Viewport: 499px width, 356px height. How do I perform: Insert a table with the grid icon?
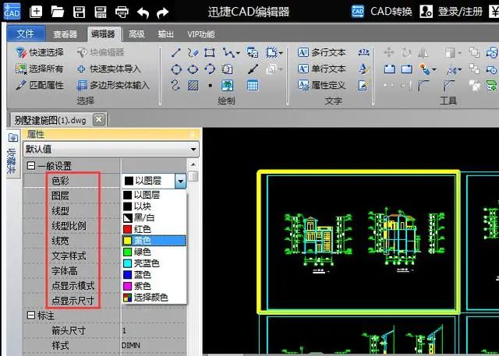[x=253, y=86]
